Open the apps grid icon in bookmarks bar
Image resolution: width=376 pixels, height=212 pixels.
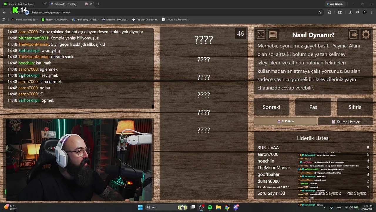pyautogui.click(x=4, y=20)
